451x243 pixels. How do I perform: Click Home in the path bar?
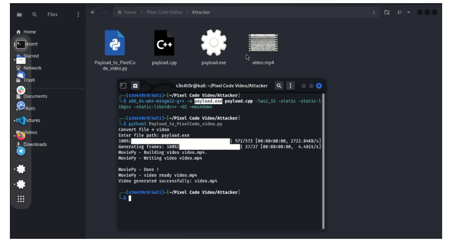coord(127,12)
